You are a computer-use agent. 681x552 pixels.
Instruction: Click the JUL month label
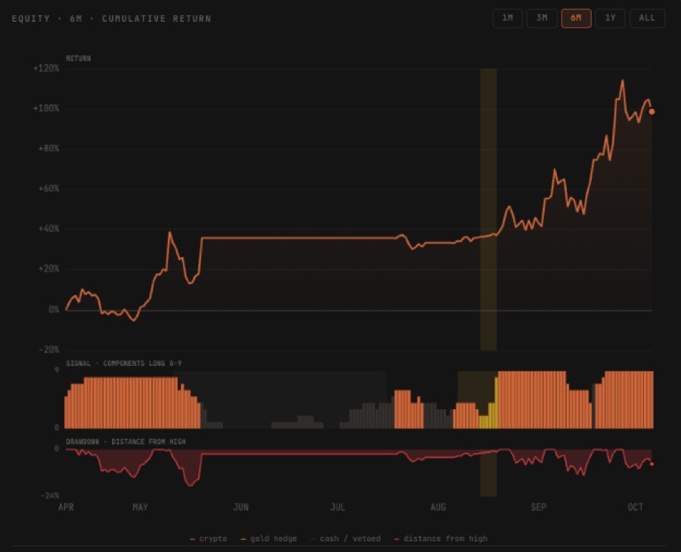[337, 507]
